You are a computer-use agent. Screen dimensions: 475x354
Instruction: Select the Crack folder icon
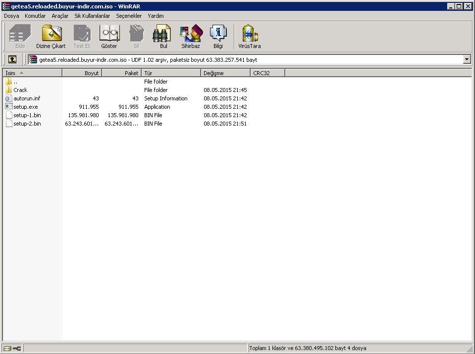pyautogui.click(x=9, y=90)
